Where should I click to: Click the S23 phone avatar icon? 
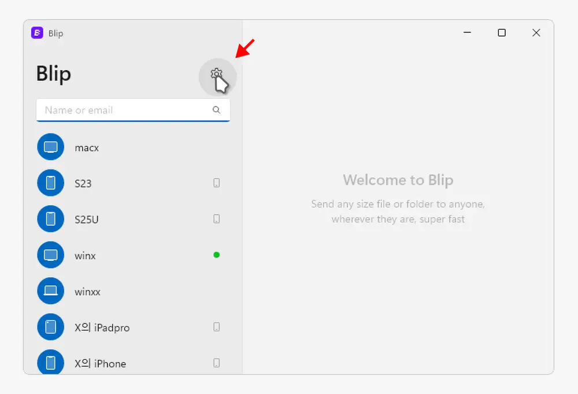[x=51, y=183]
